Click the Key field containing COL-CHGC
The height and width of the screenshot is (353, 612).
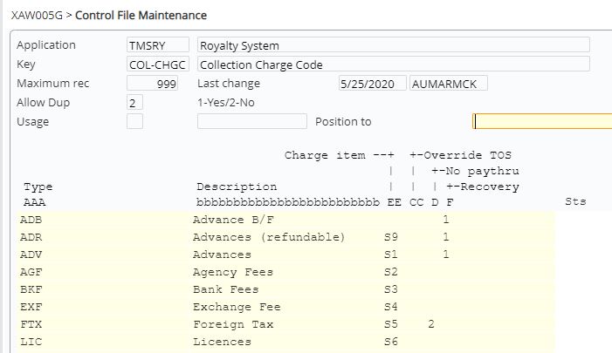coord(158,64)
